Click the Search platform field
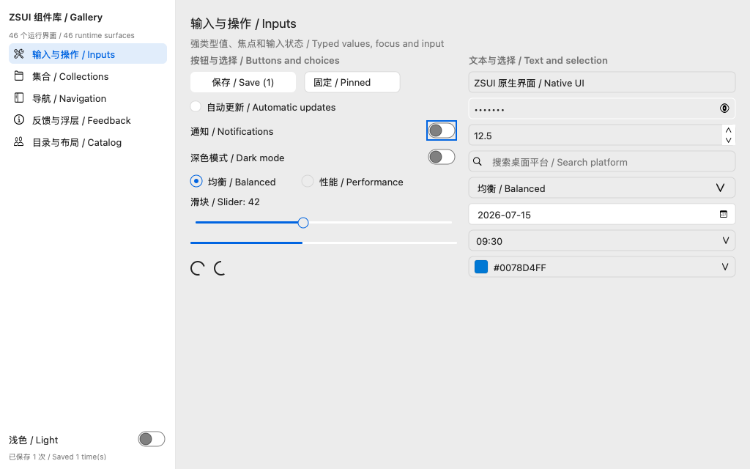The width and height of the screenshot is (750, 469). point(602,162)
